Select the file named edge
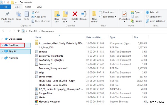 (41, 73)
